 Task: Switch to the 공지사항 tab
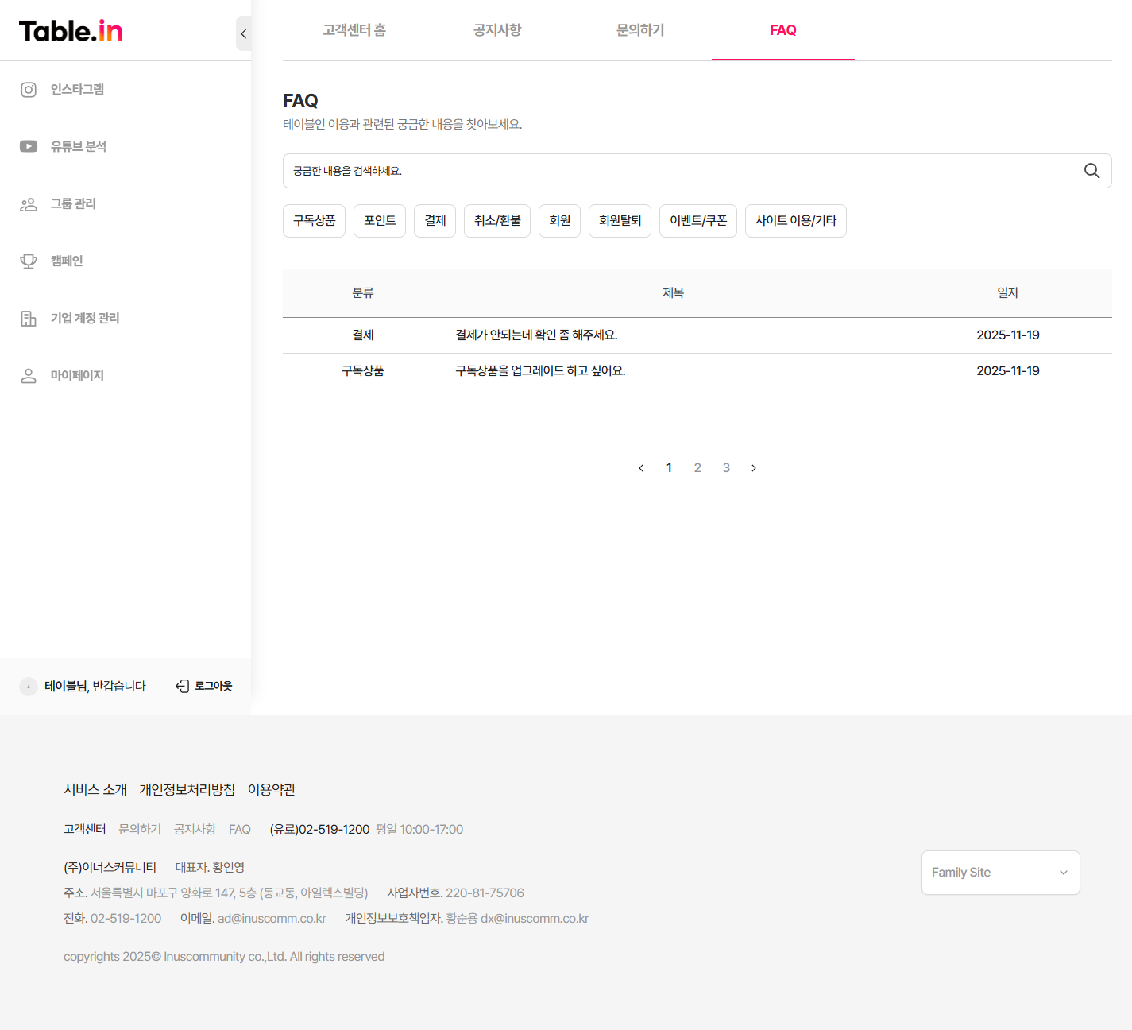[x=497, y=30]
